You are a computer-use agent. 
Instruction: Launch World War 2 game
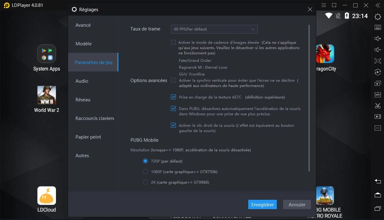(47, 99)
